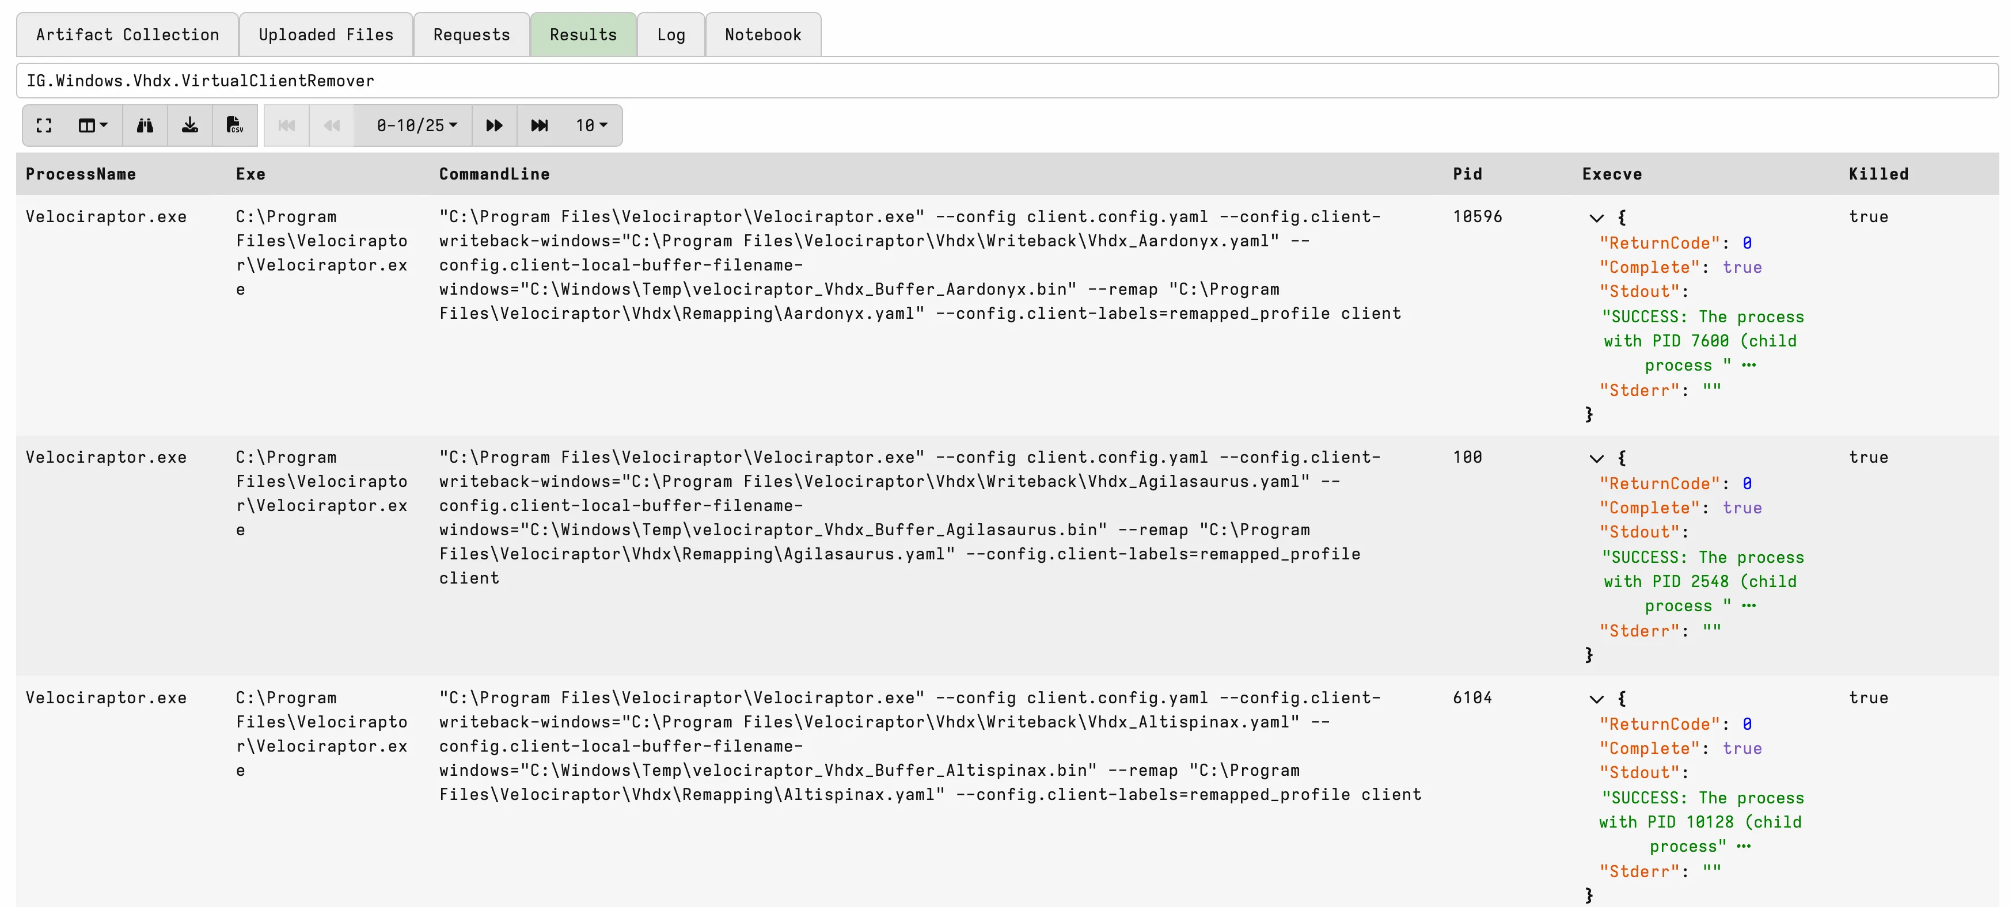Jump to last results page
Image resolution: width=2012 pixels, height=907 pixels.
(539, 125)
